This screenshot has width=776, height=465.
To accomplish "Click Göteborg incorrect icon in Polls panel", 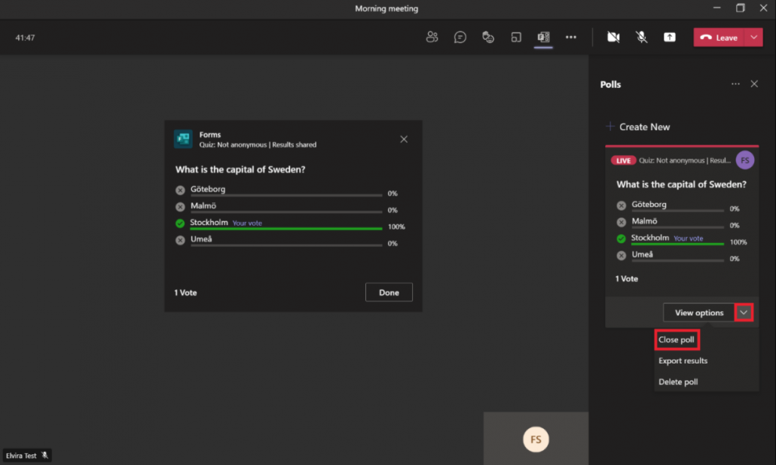I will pyautogui.click(x=622, y=205).
